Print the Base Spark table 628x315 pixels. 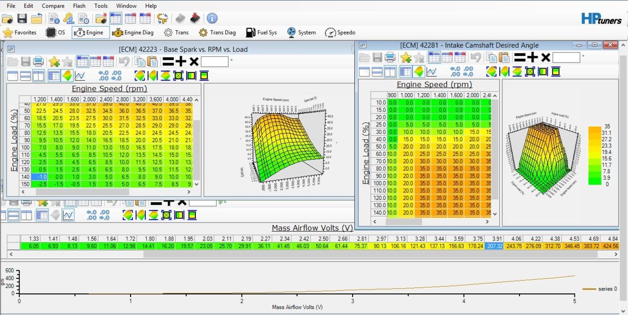pos(38,62)
